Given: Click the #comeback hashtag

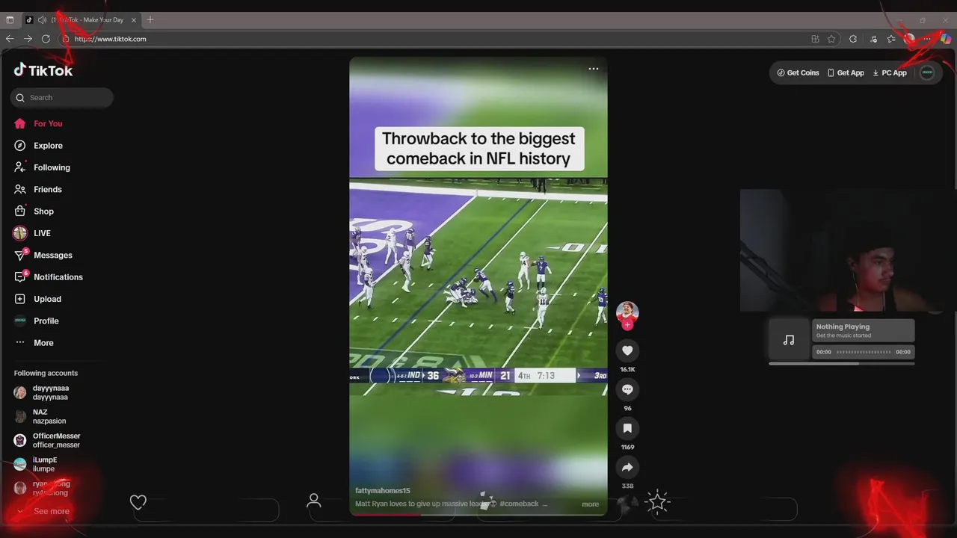Looking at the screenshot, I should pos(519,504).
